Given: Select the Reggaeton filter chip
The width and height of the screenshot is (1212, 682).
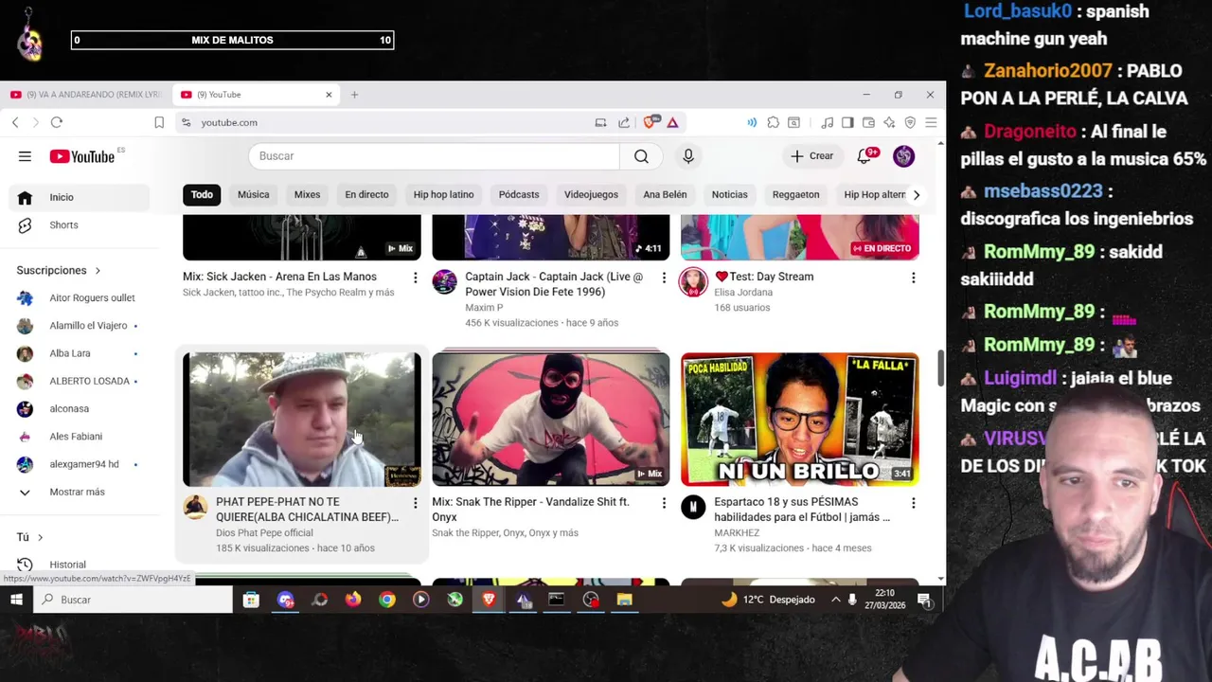Looking at the screenshot, I should tap(795, 194).
